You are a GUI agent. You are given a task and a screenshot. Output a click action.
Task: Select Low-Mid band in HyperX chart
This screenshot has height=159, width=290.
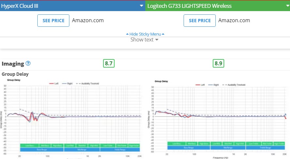tap(70, 146)
